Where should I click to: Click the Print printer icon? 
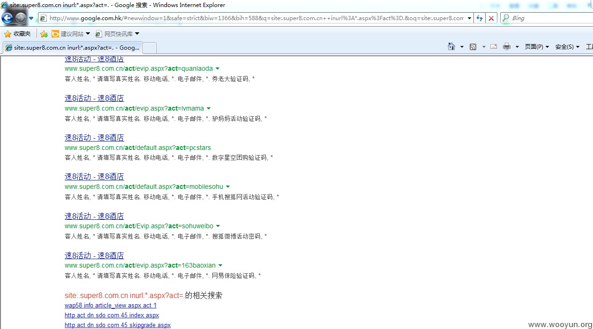pyautogui.click(x=507, y=46)
